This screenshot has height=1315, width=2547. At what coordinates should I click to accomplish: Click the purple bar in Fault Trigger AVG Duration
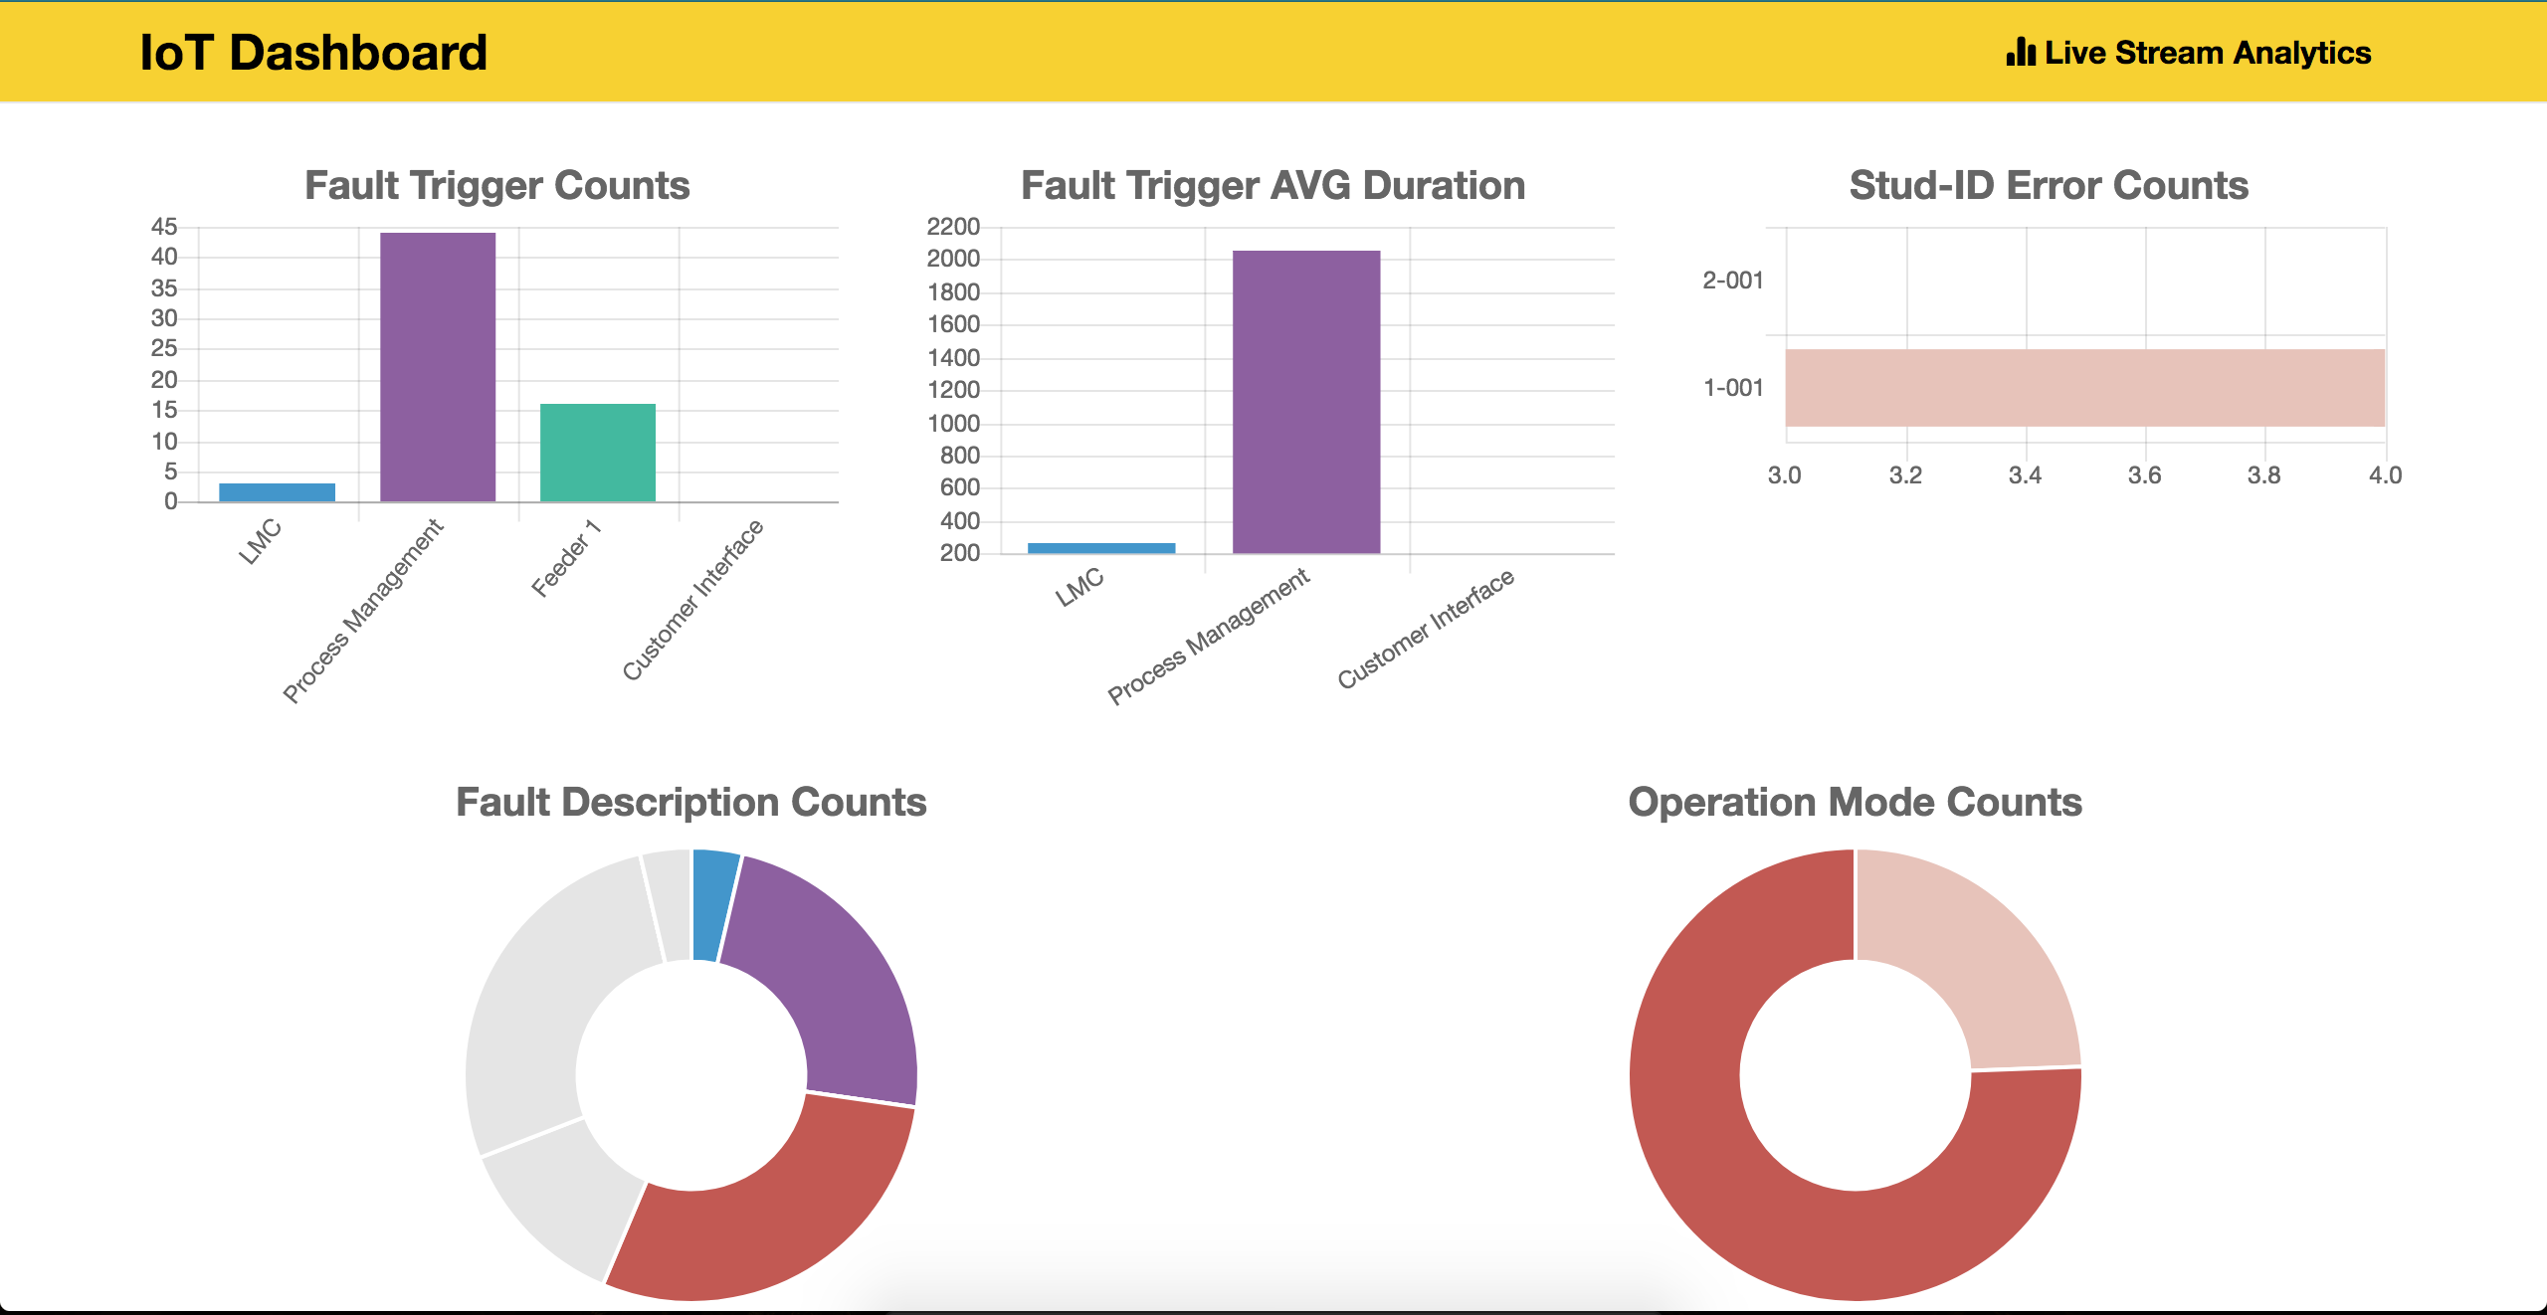tap(1305, 401)
